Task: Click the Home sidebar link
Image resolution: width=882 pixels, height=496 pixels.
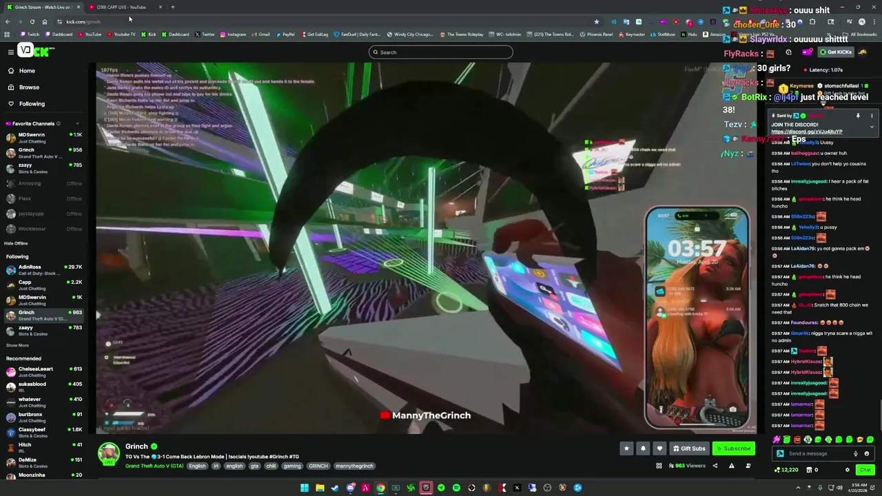Action: coord(27,71)
